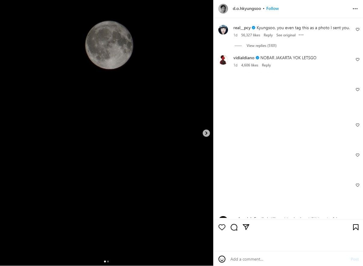Image resolution: width=363 pixels, height=266 pixels.
Task: Like vidialdiano's comment
Action: click(x=358, y=60)
